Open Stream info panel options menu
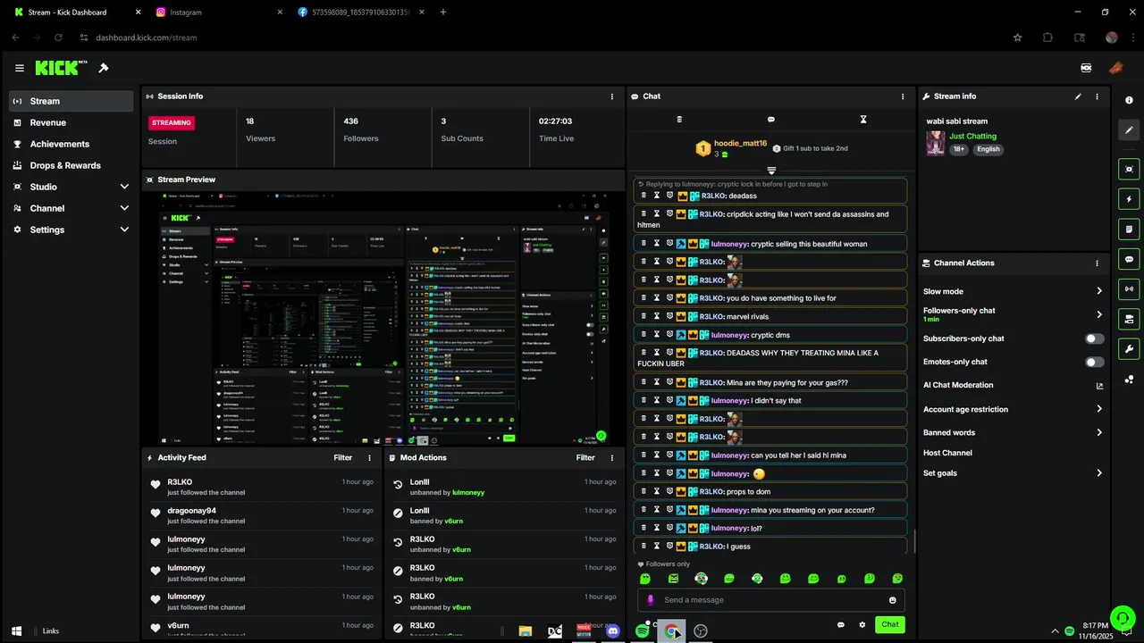Screen dimensions: 1144x643 (x=1097, y=96)
